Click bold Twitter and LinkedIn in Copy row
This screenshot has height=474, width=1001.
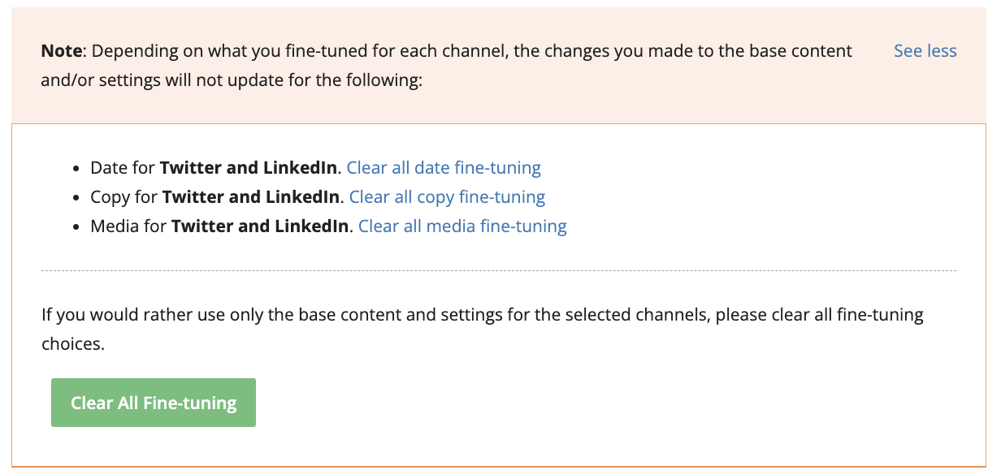coord(251,197)
